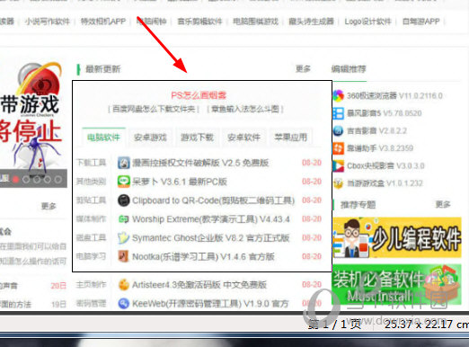The height and width of the screenshot is (347, 469).
Task: Open the 电脑闹钟 top link
Action: click(152, 22)
